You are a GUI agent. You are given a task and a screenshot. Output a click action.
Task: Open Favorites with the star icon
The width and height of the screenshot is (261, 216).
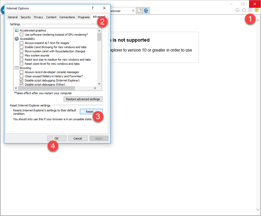(244, 10)
